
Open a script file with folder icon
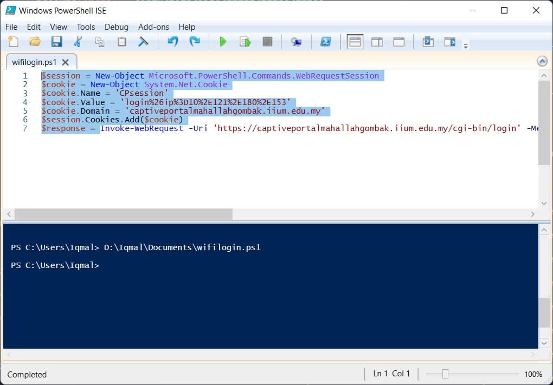click(x=35, y=42)
